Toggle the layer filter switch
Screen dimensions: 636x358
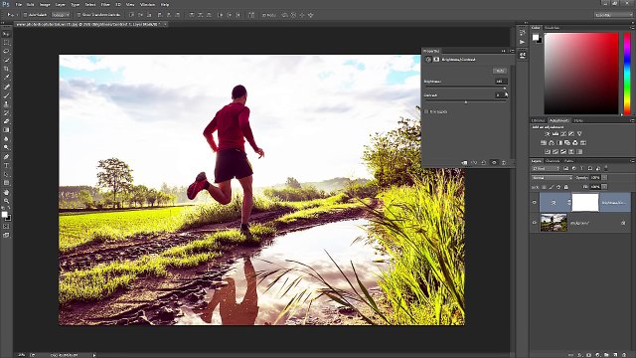pyautogui.click(x=606, y=168)
